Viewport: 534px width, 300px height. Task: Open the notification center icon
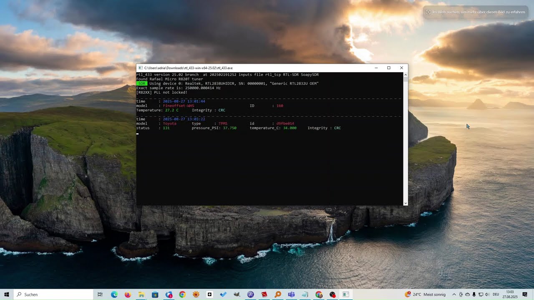[525, 295]
